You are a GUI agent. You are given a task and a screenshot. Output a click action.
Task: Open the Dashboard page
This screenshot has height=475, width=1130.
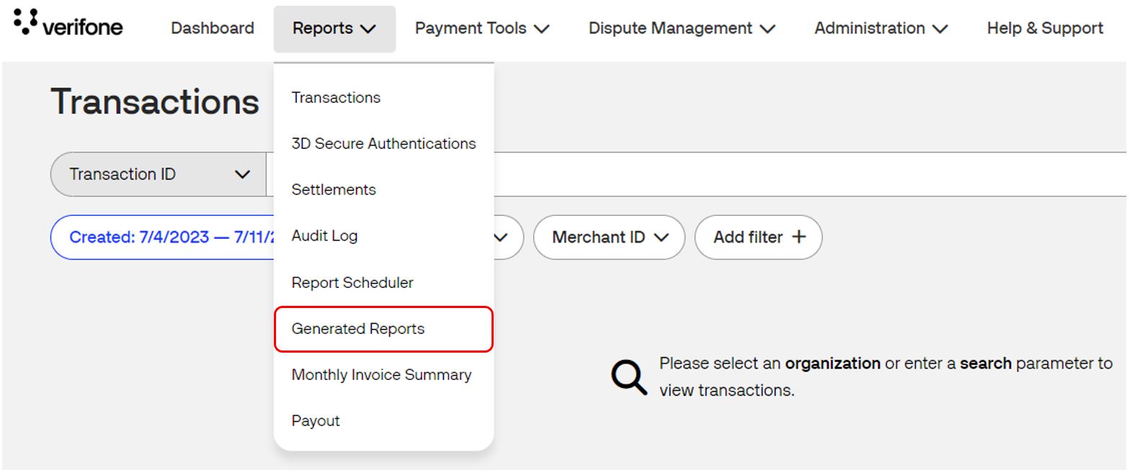coord(213,29)
